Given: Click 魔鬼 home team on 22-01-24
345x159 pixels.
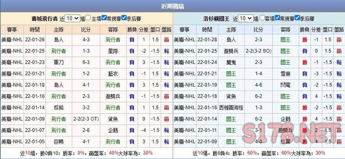Looking at the screenshot, I should tap(231, 62).
